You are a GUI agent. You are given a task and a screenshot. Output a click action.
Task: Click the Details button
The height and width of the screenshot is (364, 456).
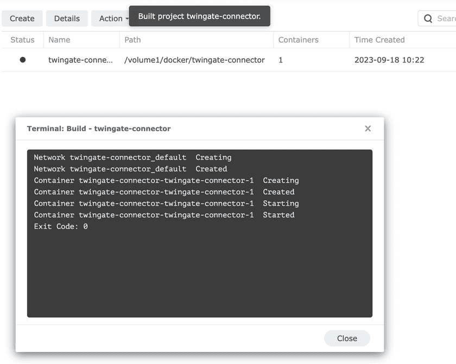tap(67, 18)
